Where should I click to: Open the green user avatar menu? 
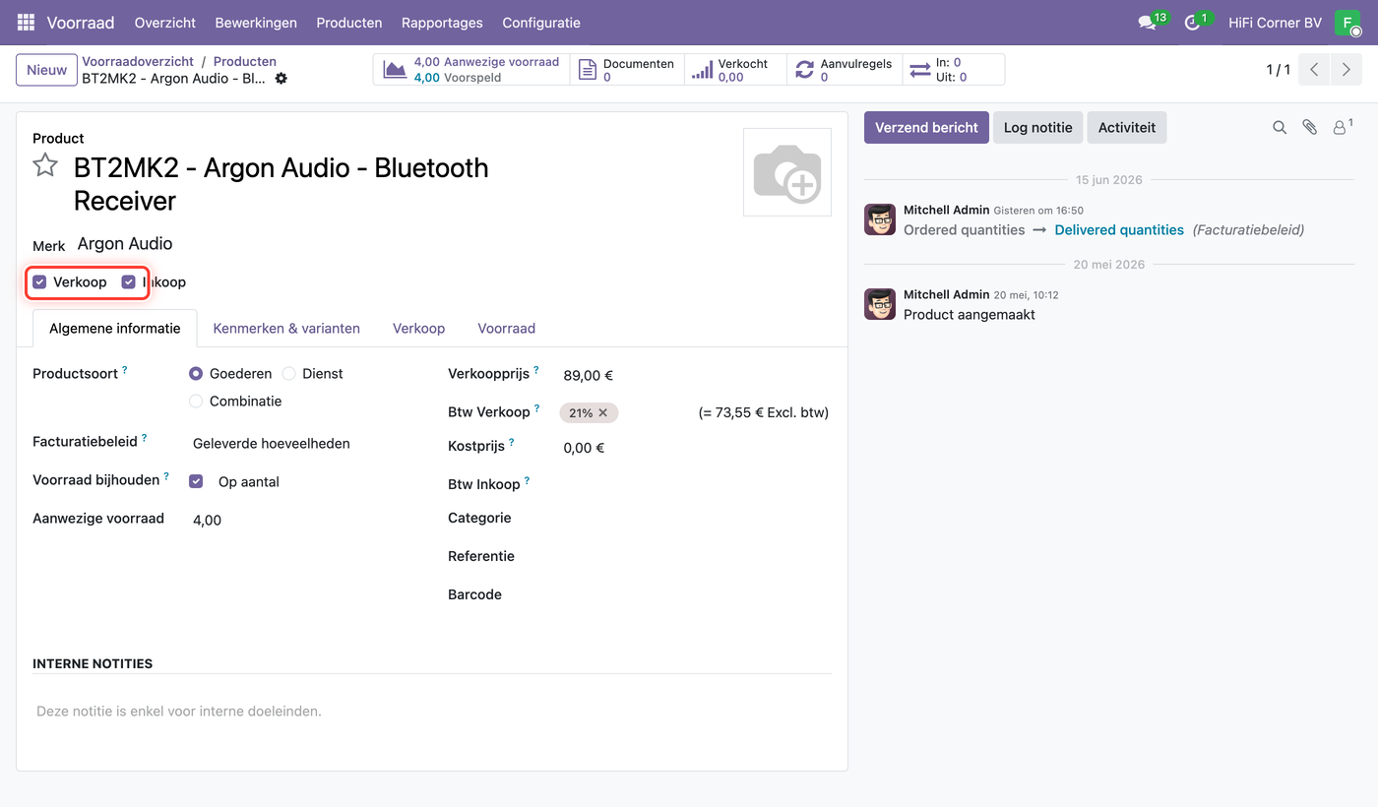(x=1347, y=22)
